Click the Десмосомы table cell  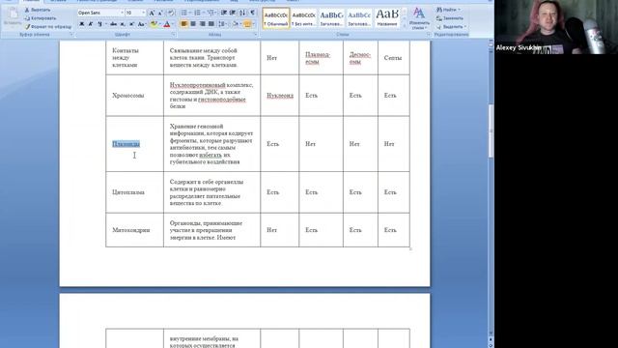[360, 58]
